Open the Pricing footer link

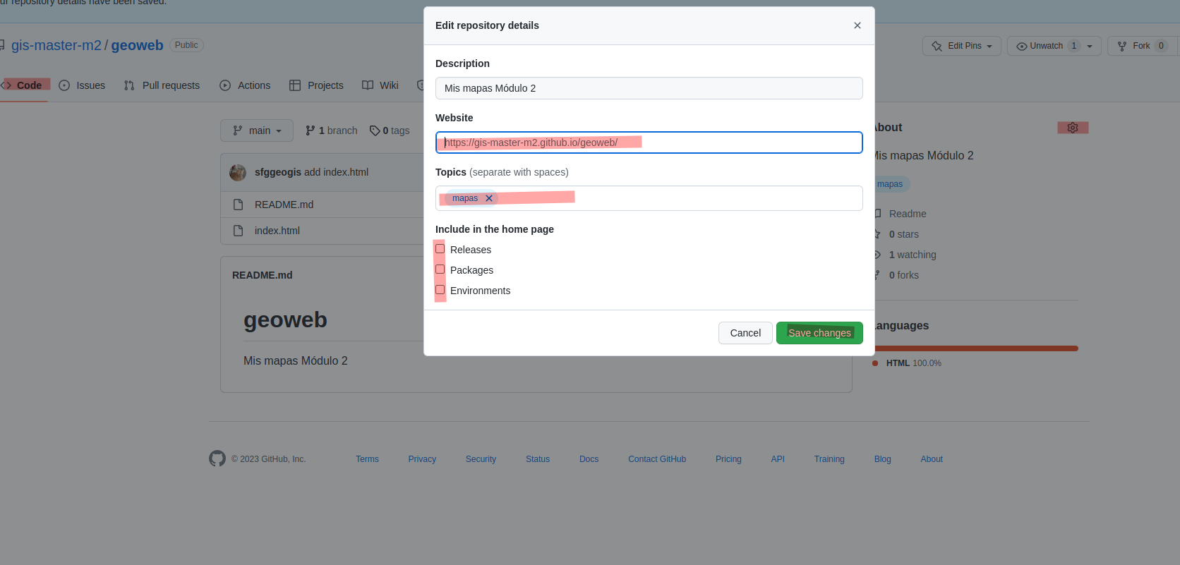[x=728, y=459]
